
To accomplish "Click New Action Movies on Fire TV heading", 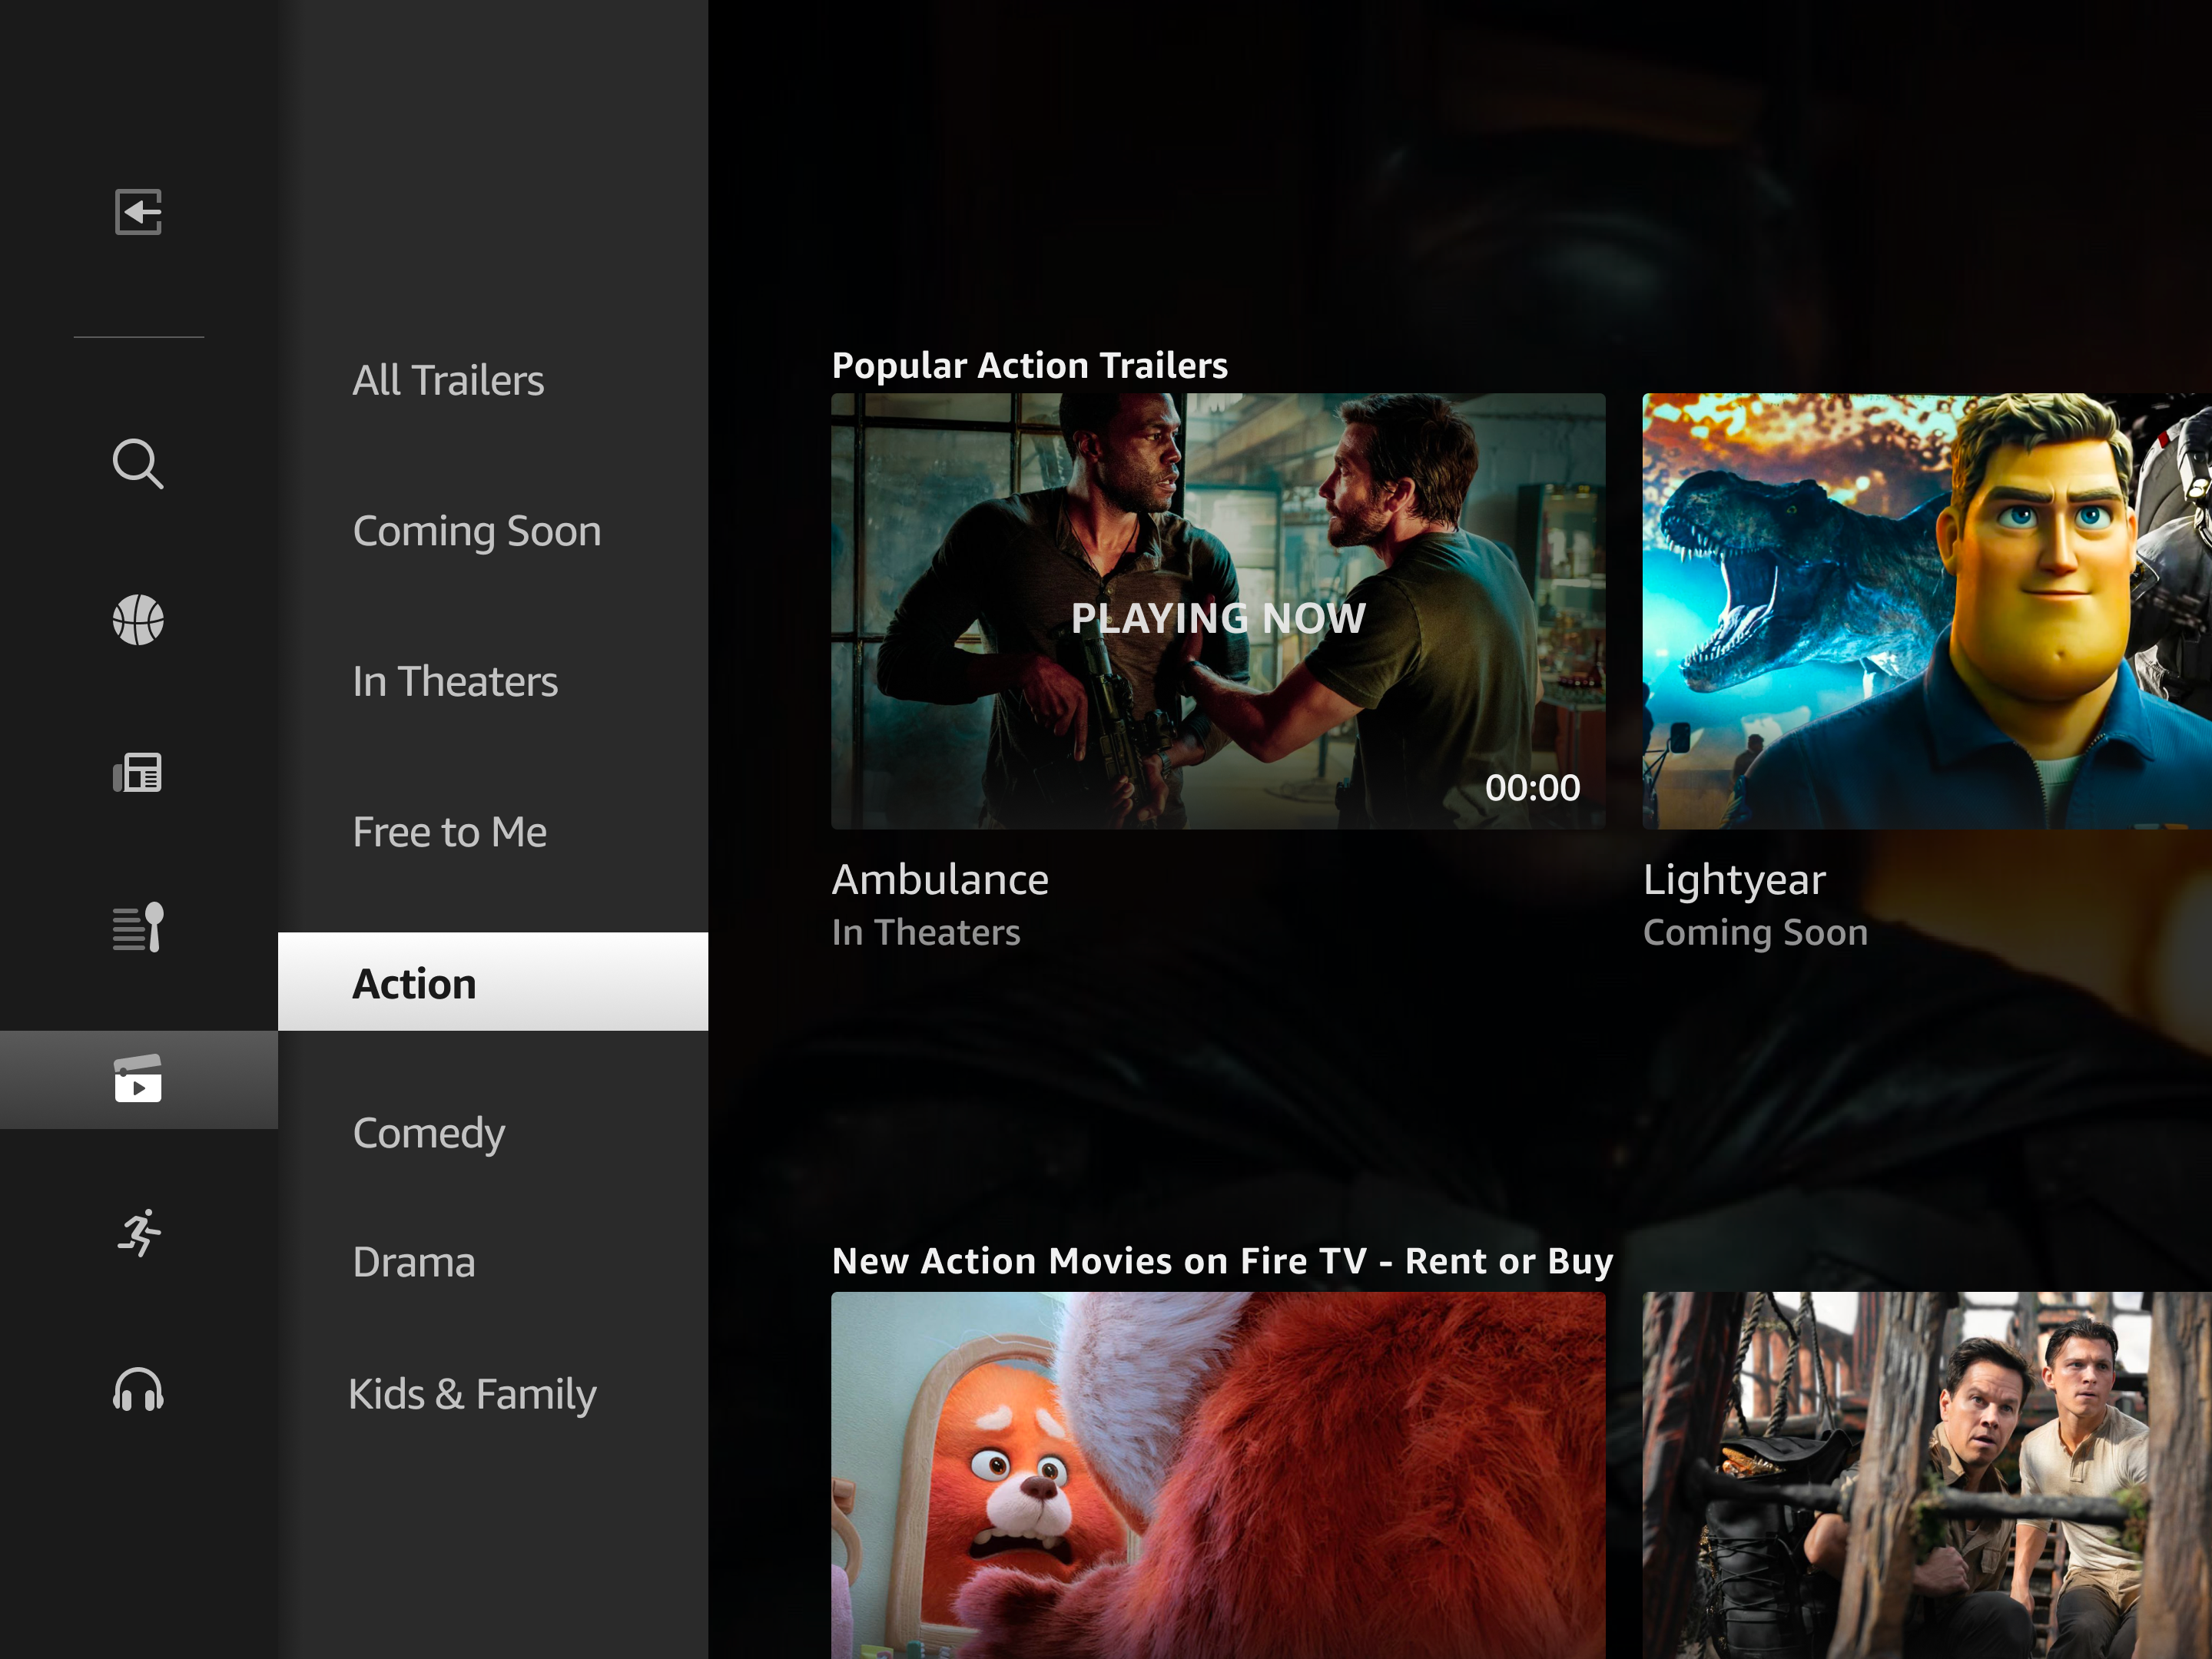I will point(1223,1261).
